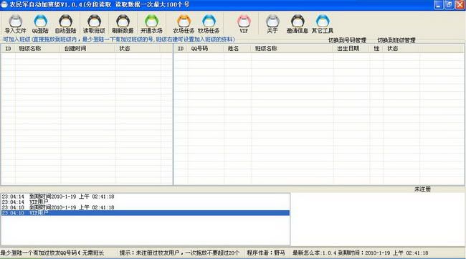Switch to 切换到班级管理 view
The image size is (466, 259).
(396, 40)
